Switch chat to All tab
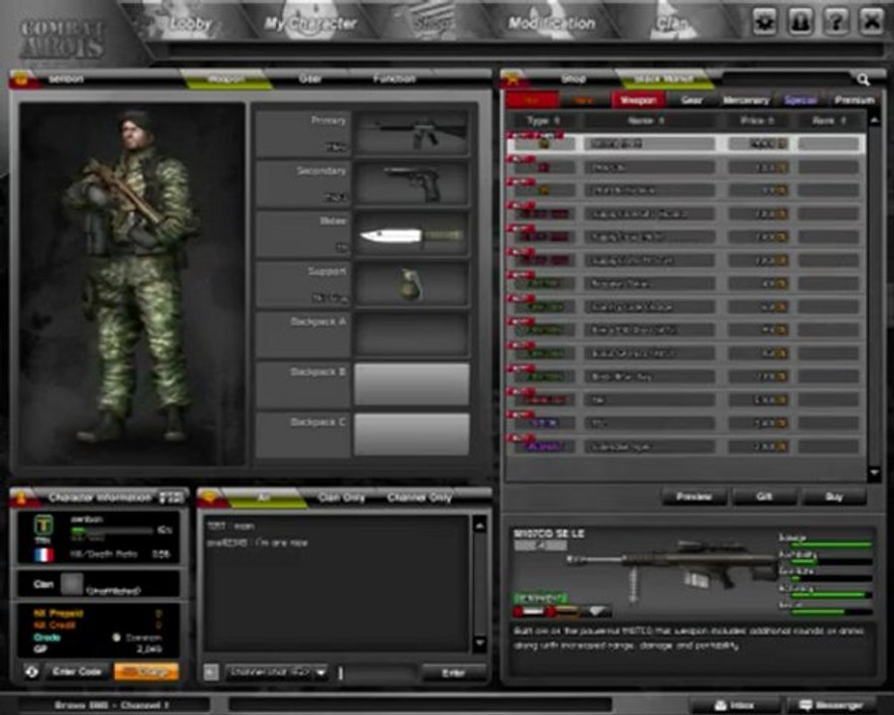Viewport: 894px width, 715px height. [263, 498]
